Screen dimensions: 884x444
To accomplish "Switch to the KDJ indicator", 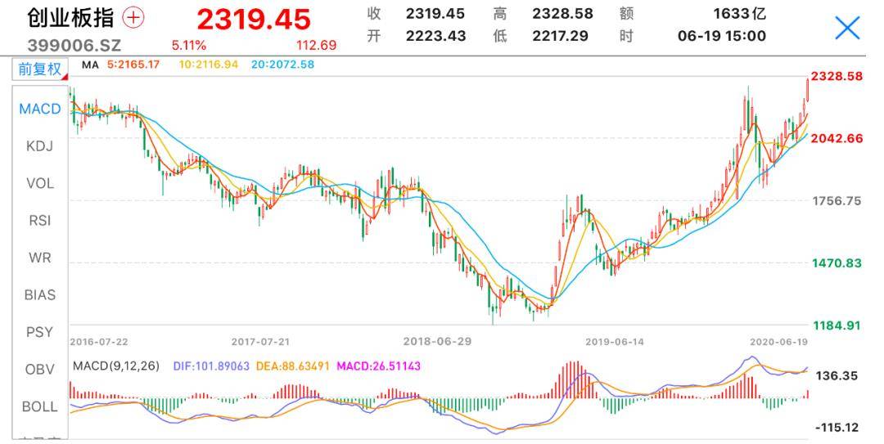I will [40, 146].
